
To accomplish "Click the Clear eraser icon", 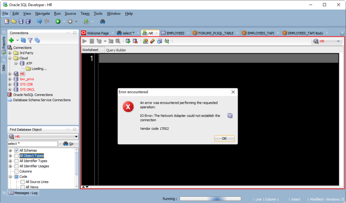I will pyautogui.click(x=152, y=41).
